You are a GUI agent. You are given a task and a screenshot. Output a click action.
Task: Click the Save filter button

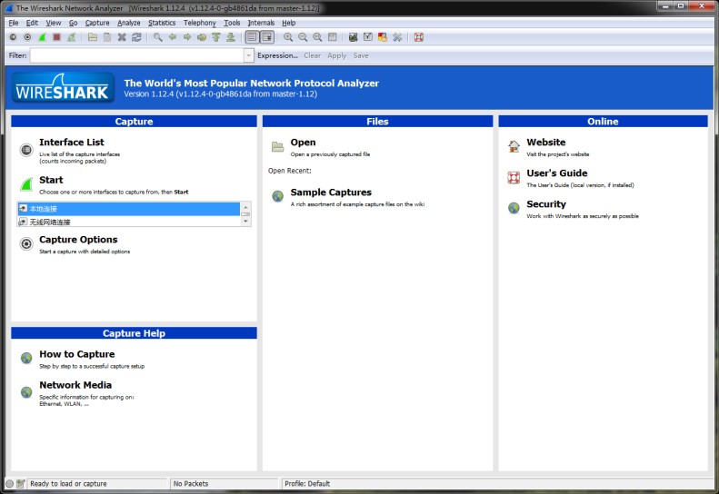361,55
